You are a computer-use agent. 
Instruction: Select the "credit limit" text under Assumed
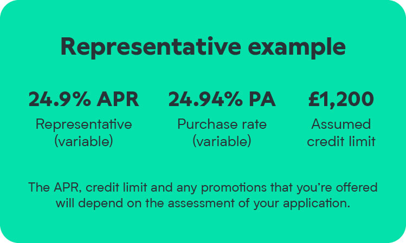(341, 142)
